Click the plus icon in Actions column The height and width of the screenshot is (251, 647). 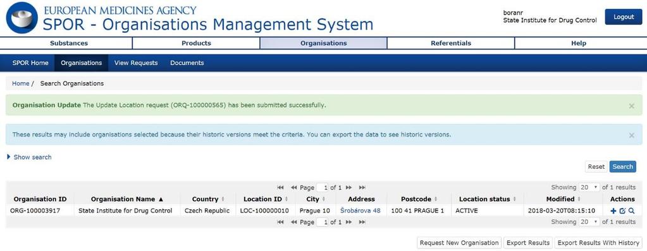tap(613, 211)
